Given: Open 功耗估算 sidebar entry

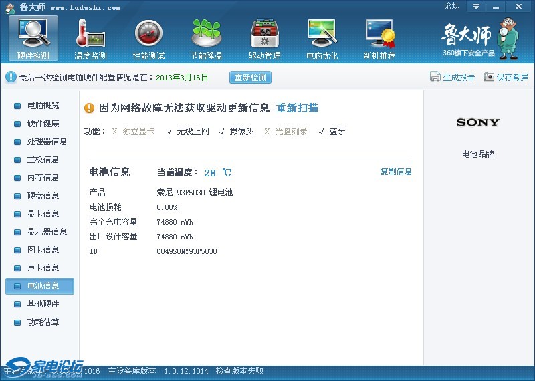Looking at the screenshot, I should point(43,322).
